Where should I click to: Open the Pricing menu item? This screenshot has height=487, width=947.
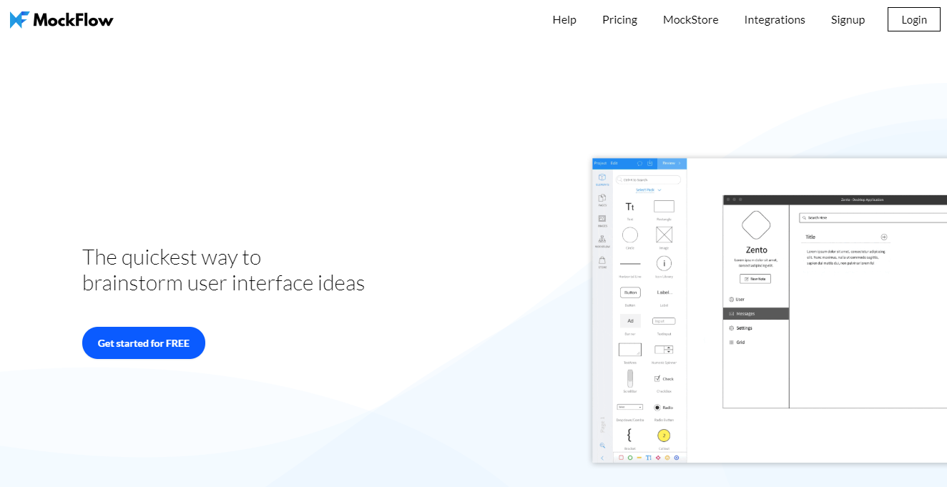[x=619, y=20]
